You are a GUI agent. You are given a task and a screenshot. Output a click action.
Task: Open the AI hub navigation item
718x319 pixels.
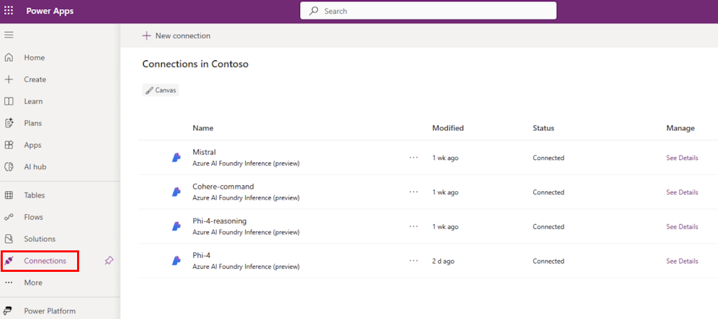35,167
